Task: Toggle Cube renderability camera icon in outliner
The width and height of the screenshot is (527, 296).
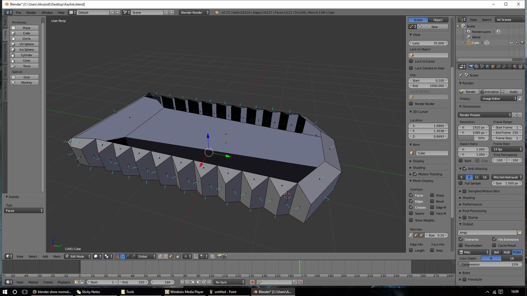Action: pos(522,43)
